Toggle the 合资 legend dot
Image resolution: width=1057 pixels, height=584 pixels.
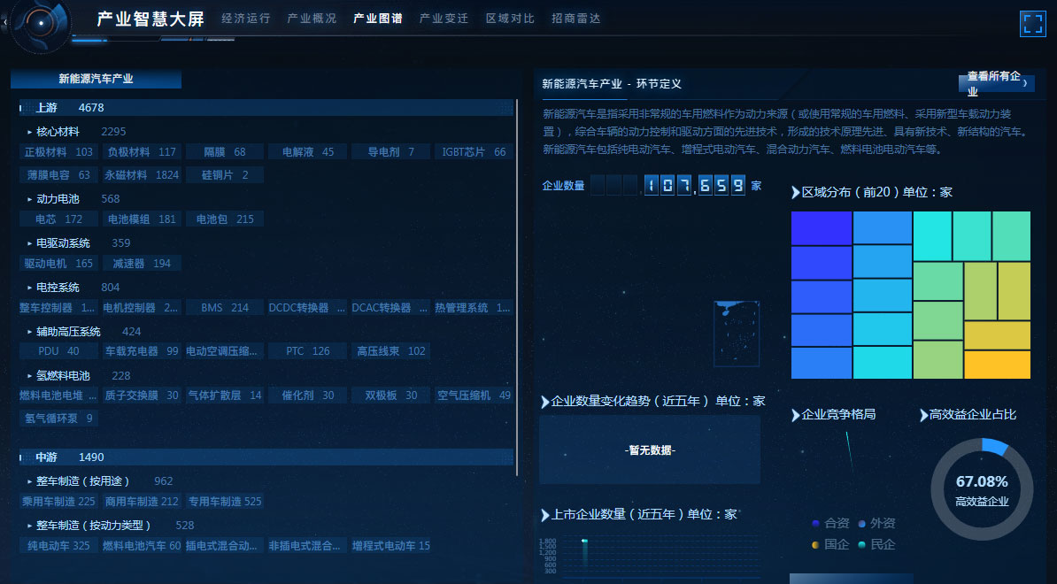click(x=818, y=523)
